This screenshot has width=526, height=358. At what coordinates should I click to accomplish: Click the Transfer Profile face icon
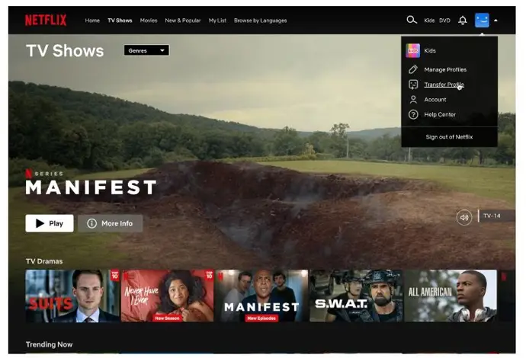click(413, 85)
